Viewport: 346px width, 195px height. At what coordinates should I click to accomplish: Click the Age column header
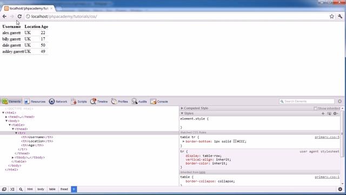44,27
